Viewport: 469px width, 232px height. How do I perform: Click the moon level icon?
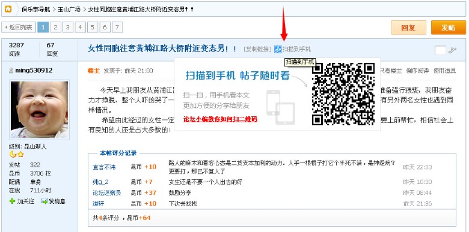coord(13,154)
